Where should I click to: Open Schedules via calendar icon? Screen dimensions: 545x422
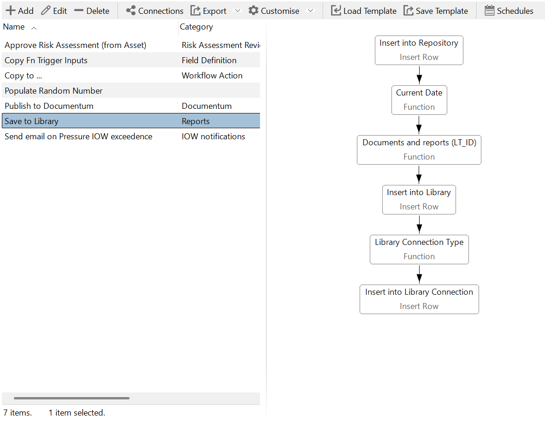489,11
